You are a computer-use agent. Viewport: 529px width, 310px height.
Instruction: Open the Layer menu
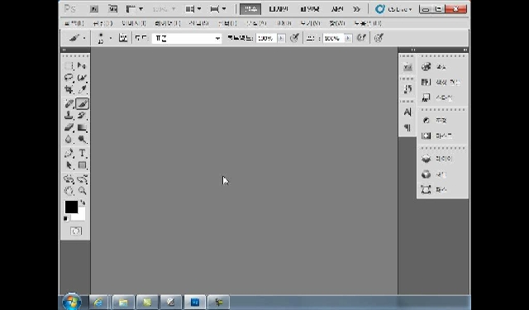tap(167, 23)
